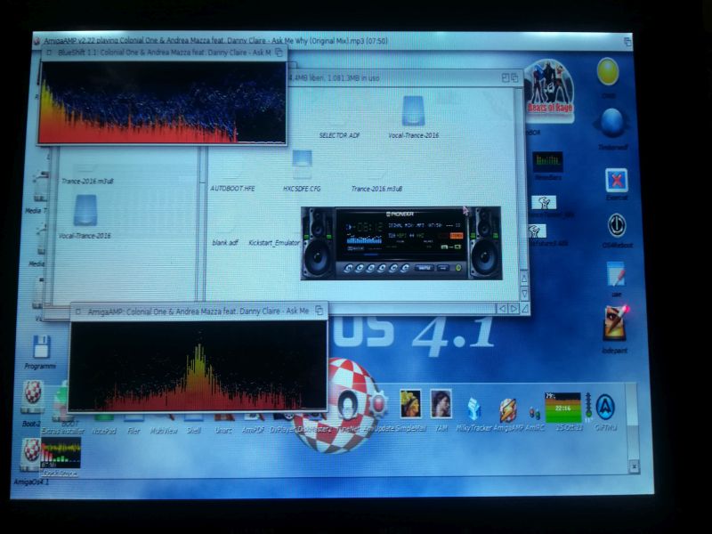Click the drawer window's down scroll arrow
The image size is (712, 534).
[x=524, y=293]
